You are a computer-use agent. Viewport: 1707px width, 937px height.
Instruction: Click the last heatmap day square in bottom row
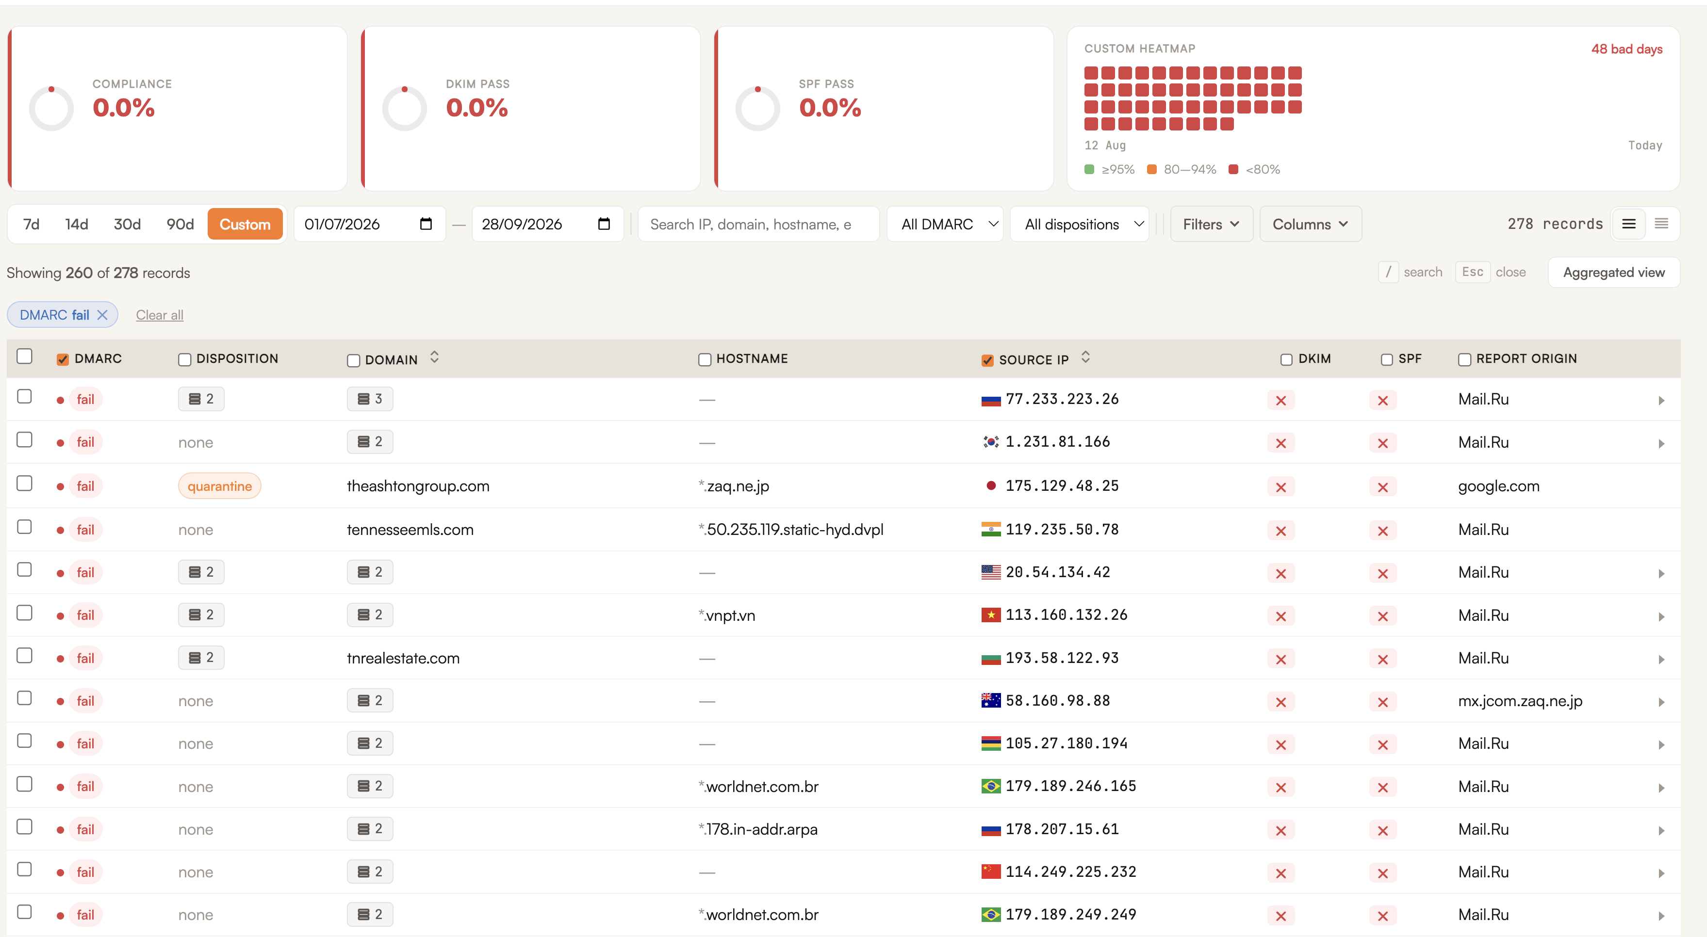tap(1227, 124)
